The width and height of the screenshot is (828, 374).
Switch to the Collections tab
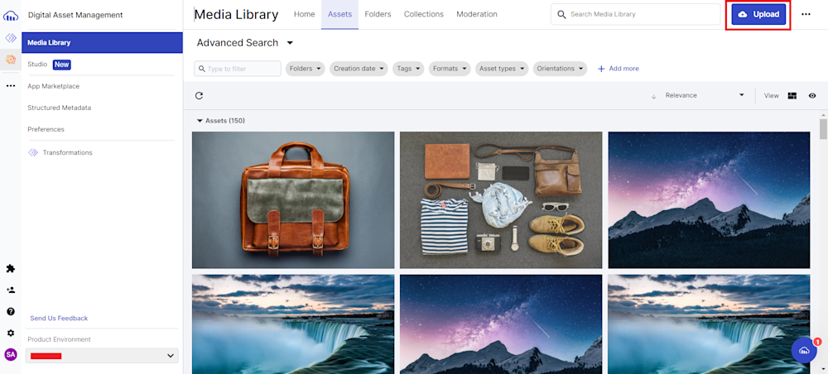point(424,14)
